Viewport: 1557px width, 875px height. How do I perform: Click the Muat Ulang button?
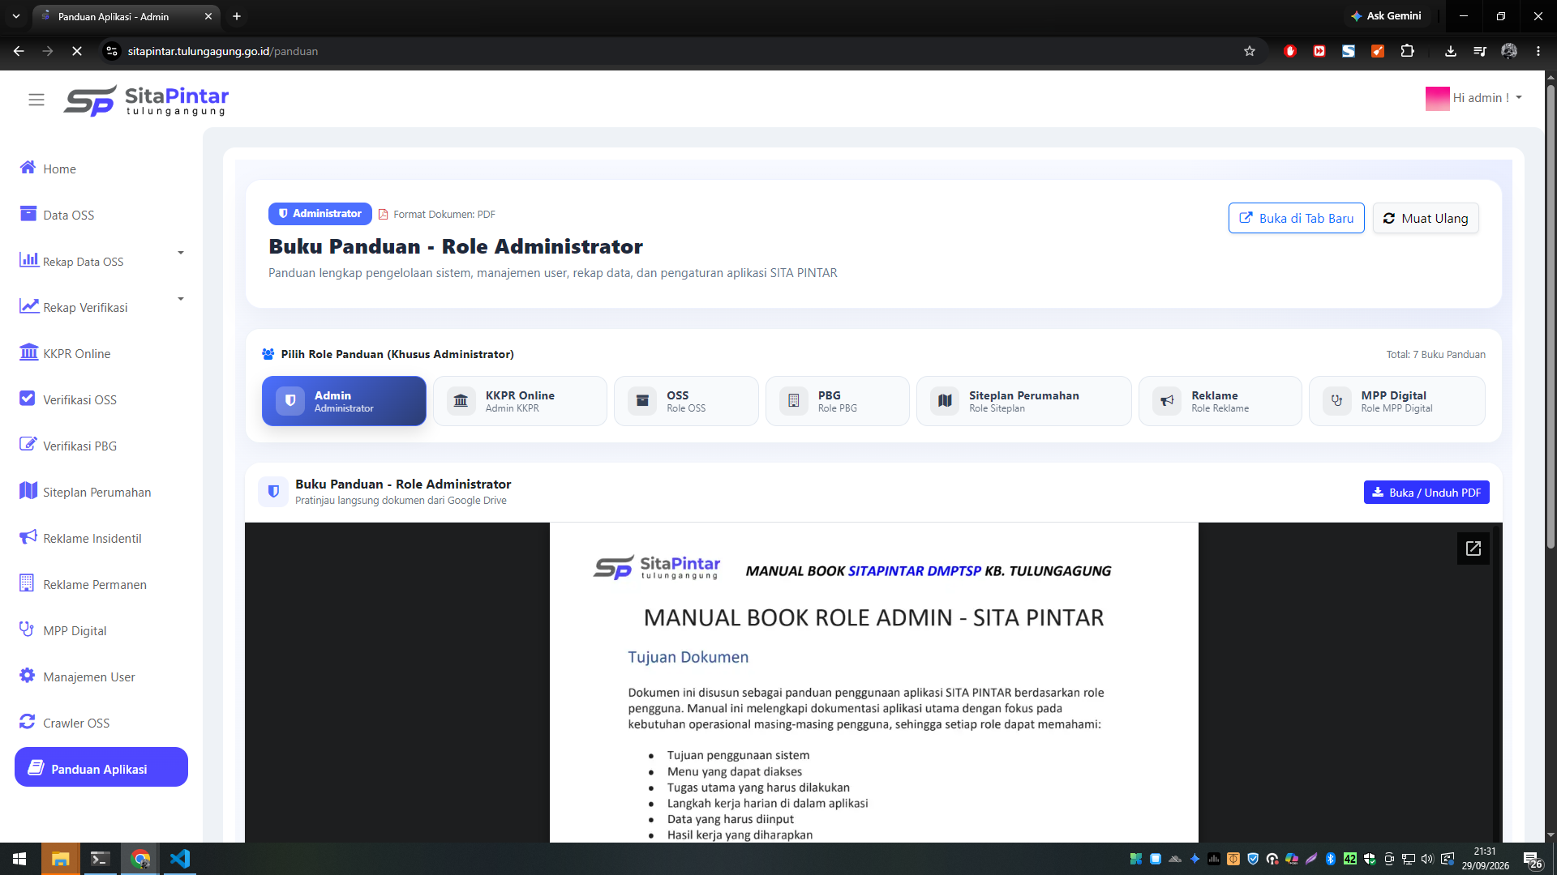pos(1426,218)
